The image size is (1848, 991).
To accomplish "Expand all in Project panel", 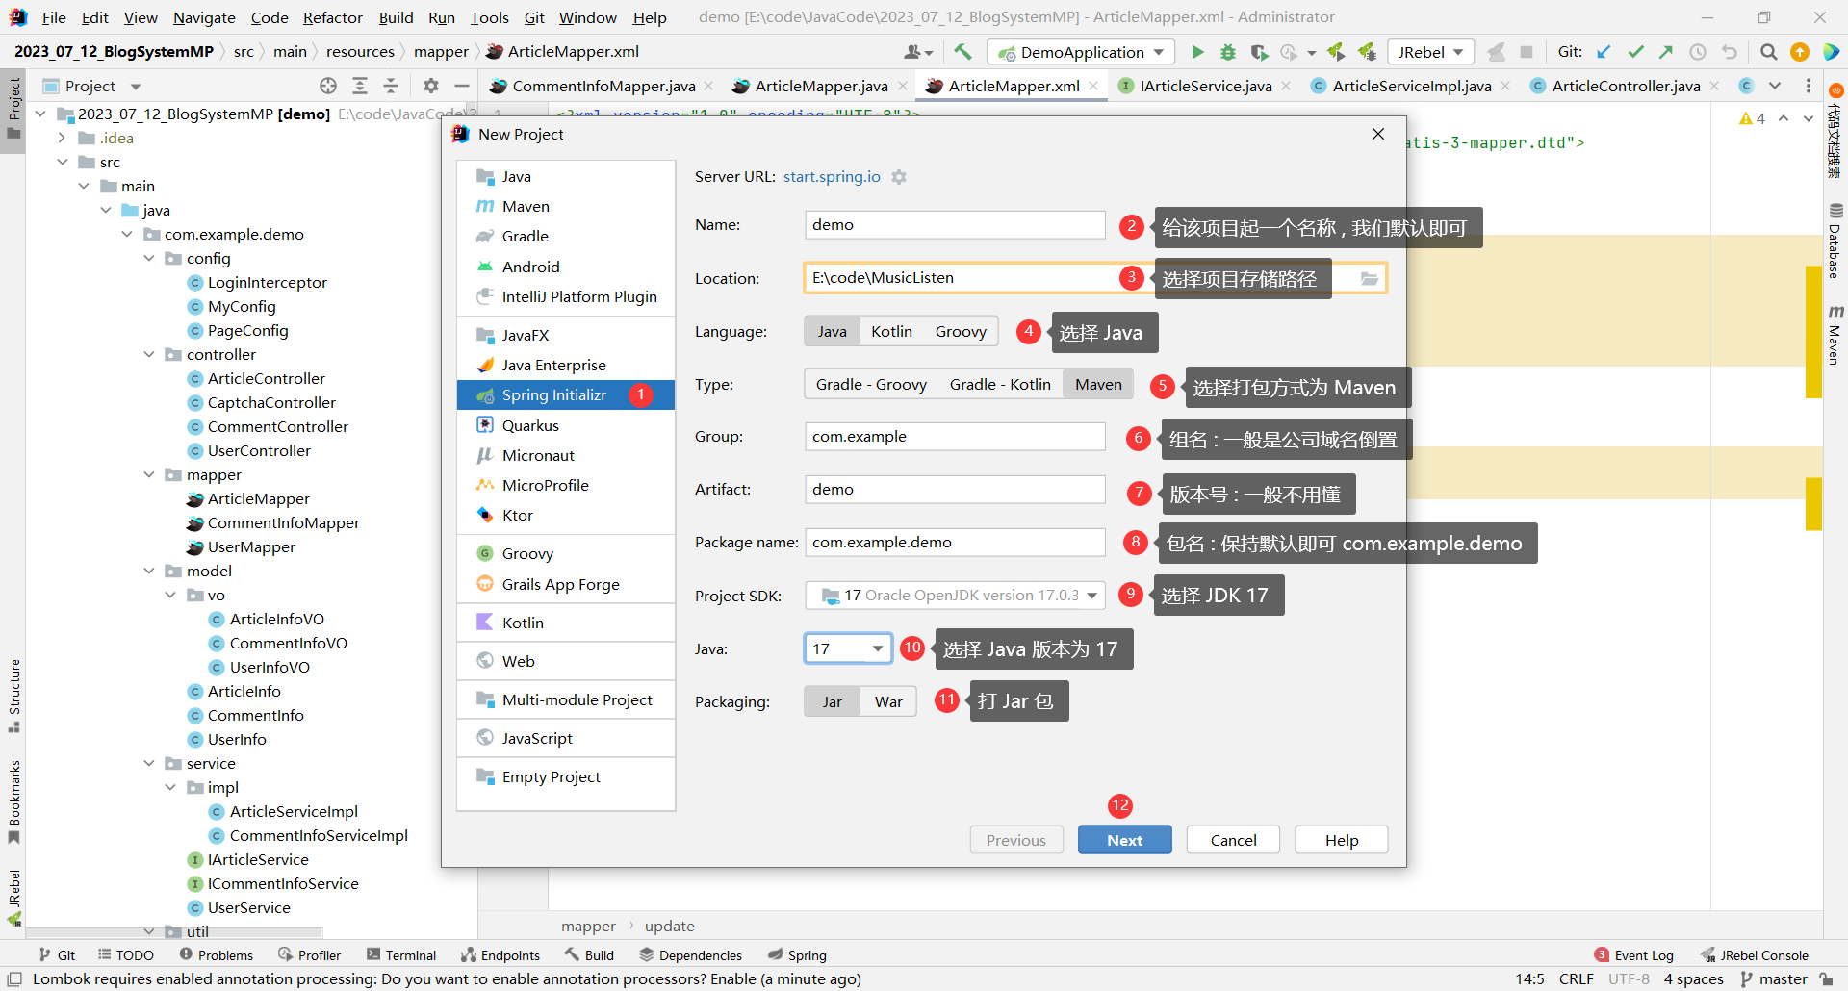I will pos(360,86).
